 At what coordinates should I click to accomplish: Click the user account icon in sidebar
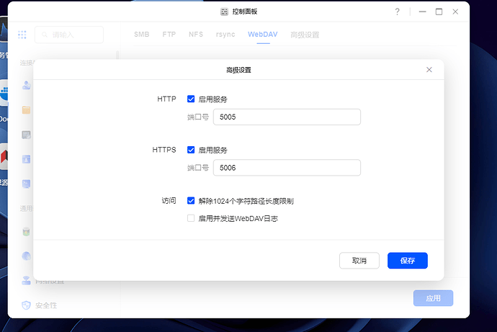[x=27, y=85]
